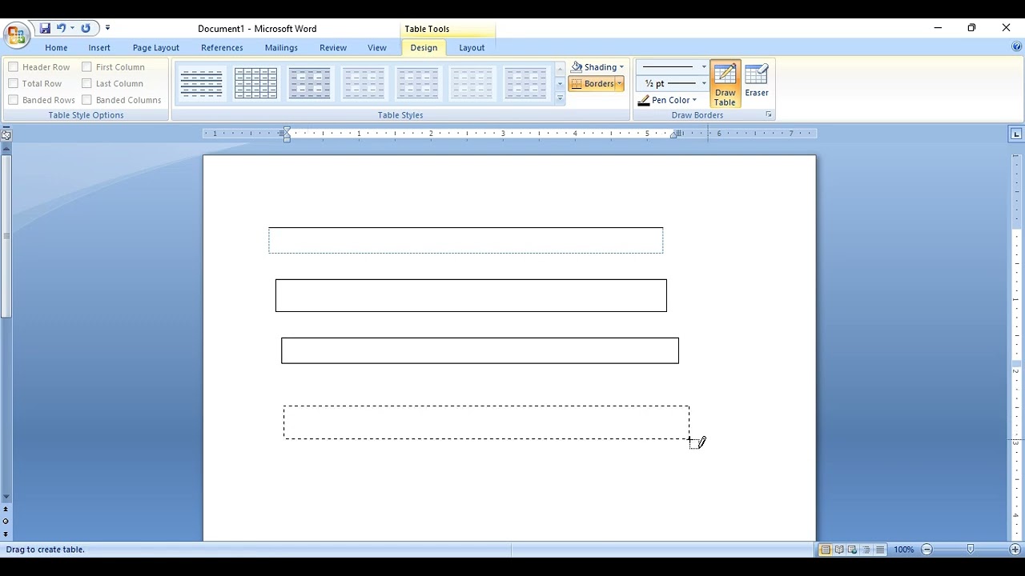
Task: Click the Shading paint bucket icon
Action: (577, 67)
